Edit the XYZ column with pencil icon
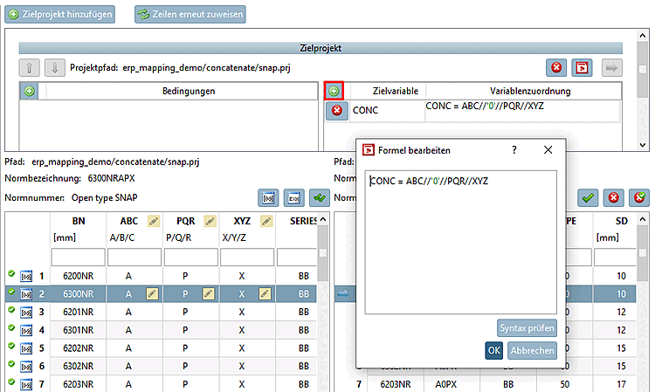The width and height of the screenshot is (655, 392). [266, 221]
